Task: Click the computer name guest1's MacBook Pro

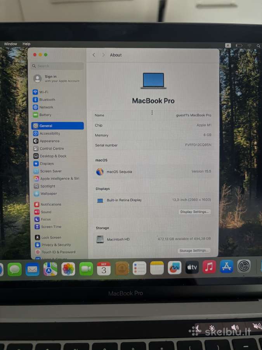Action: [x=194, y=115]
